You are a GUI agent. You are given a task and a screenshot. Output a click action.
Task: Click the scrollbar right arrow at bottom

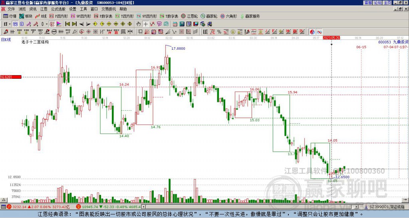tap(357, 207)
